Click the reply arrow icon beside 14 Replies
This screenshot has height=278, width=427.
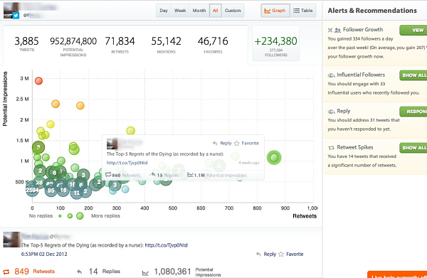[x=80, y=272]
